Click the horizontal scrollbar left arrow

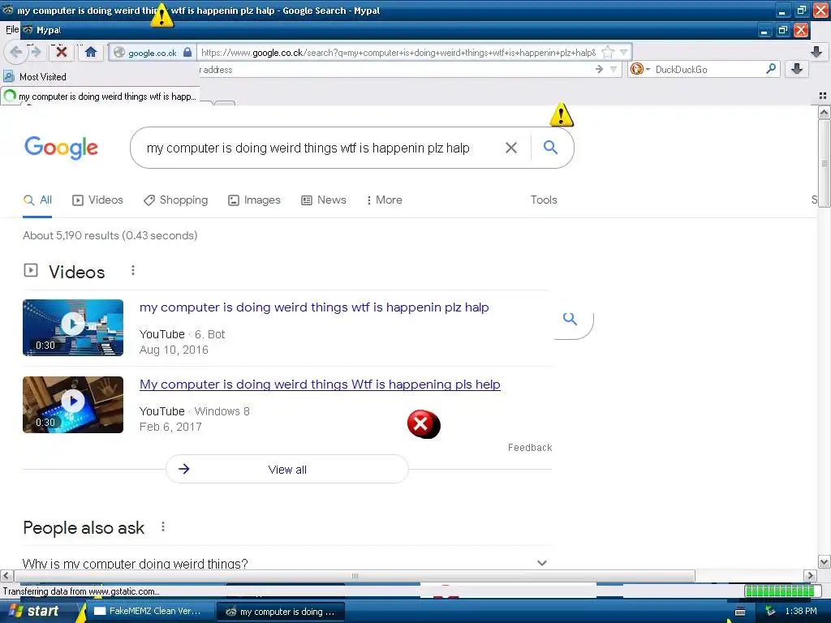6,575
